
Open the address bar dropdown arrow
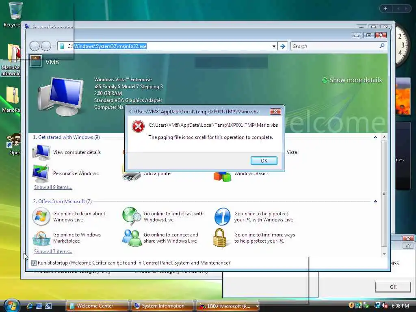pyautogui.click(x=274, y=46)
